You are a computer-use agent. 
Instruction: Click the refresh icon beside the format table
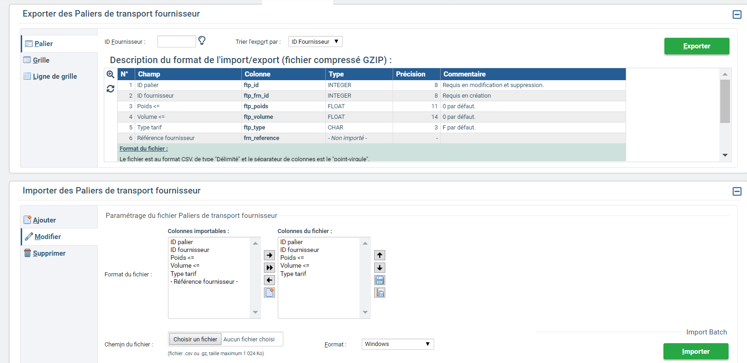(x=110, y=88)
